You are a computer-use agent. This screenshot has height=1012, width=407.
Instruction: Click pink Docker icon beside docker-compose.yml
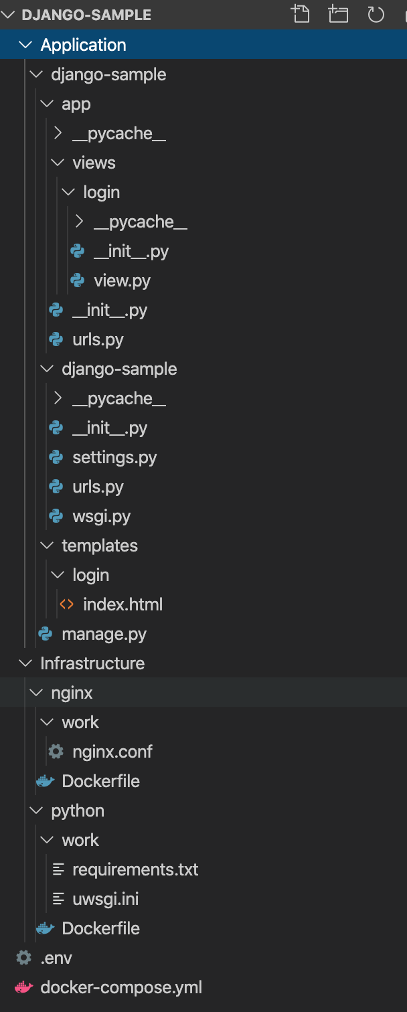(23, 987)
